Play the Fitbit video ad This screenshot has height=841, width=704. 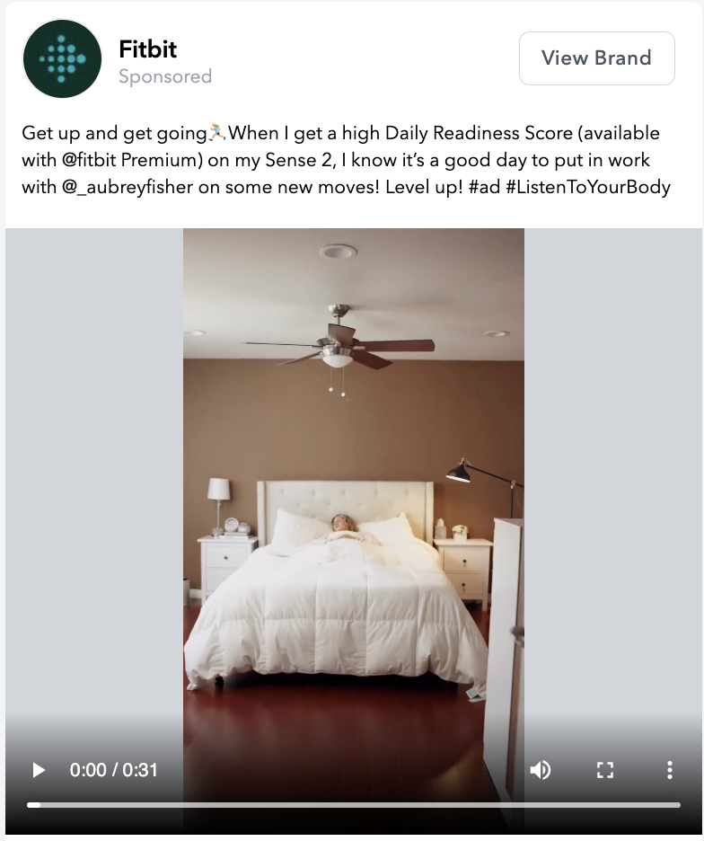point(39,770)
